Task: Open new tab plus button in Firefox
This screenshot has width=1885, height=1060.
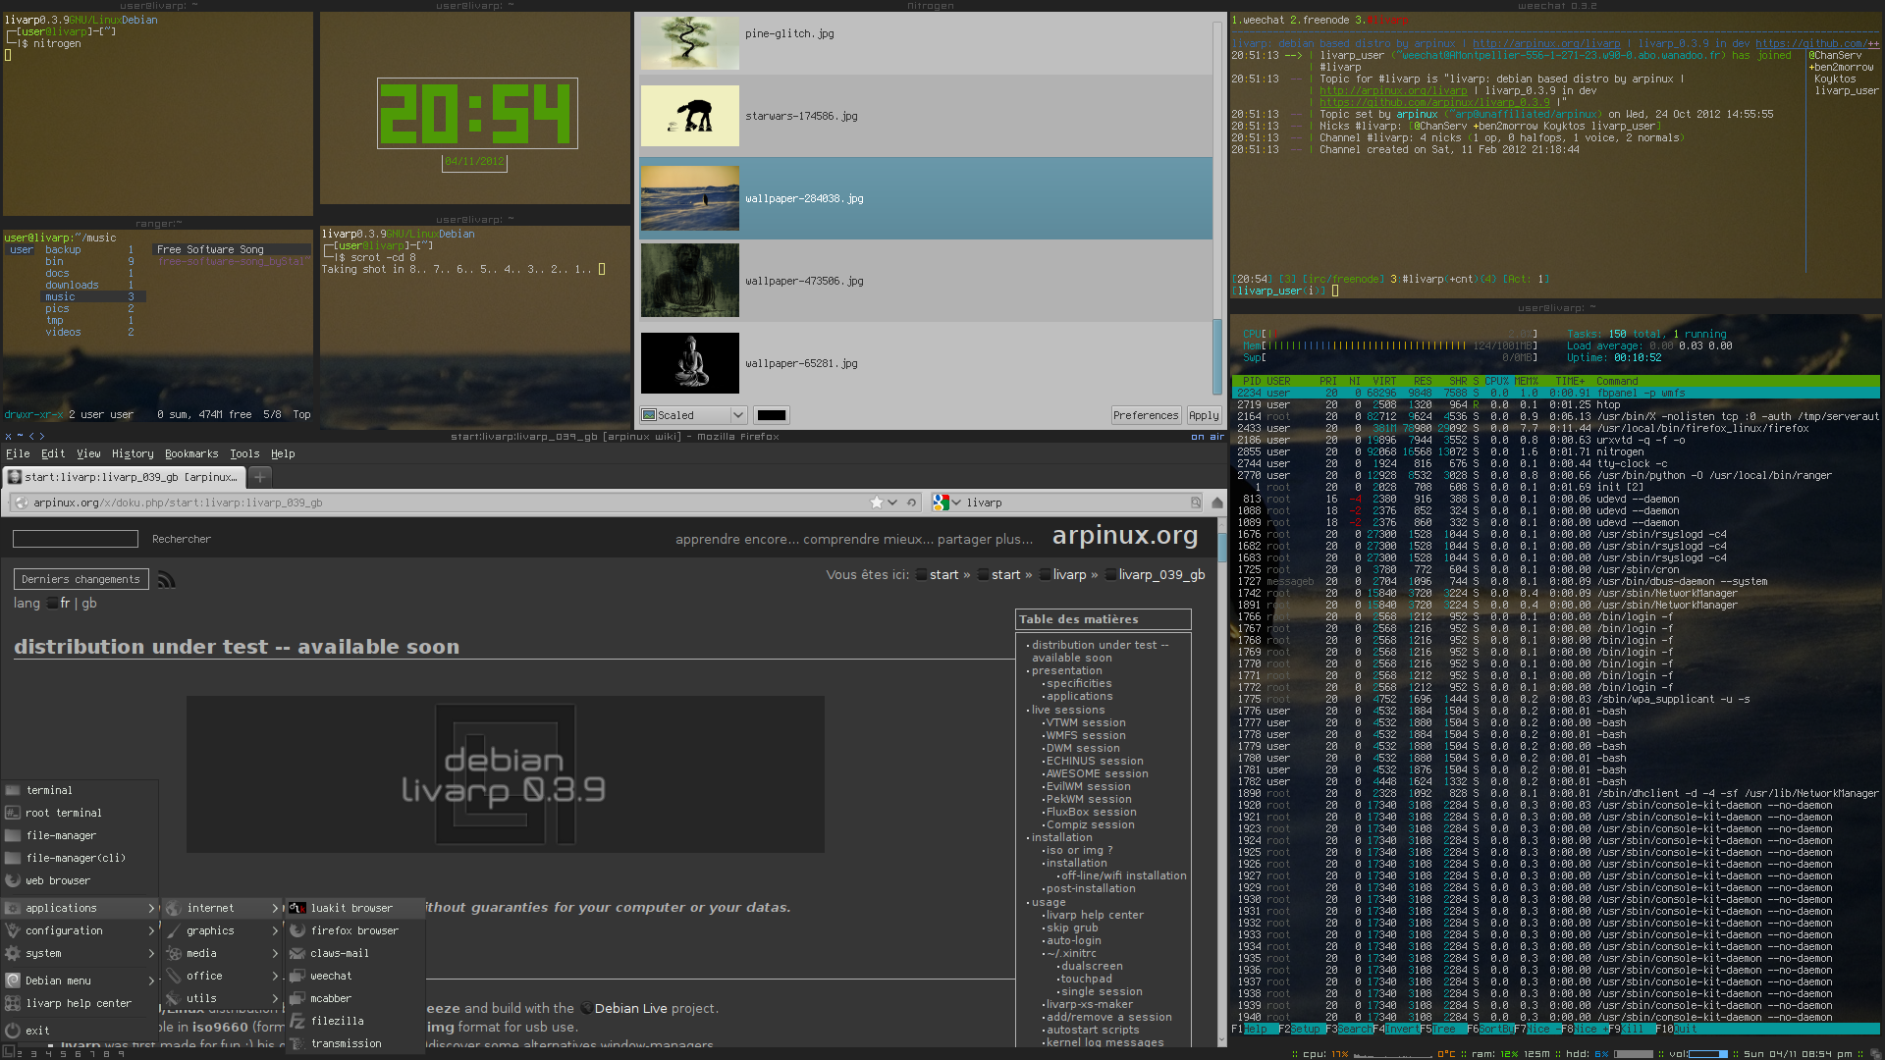Action: point(259,477)
